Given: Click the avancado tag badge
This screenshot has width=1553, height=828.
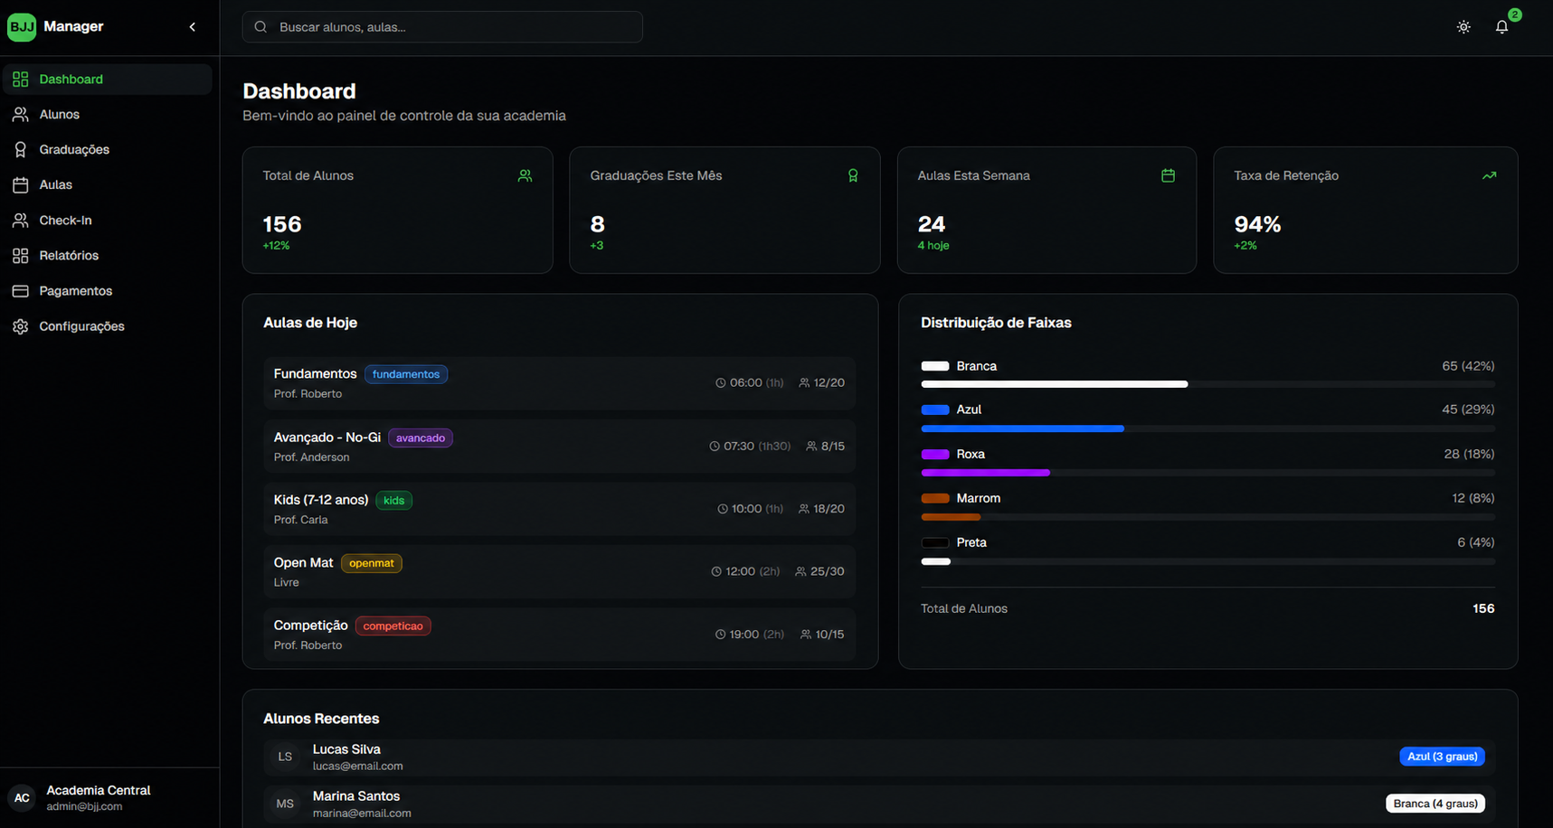Looking at the screenshot, I should tap(421, 438).
